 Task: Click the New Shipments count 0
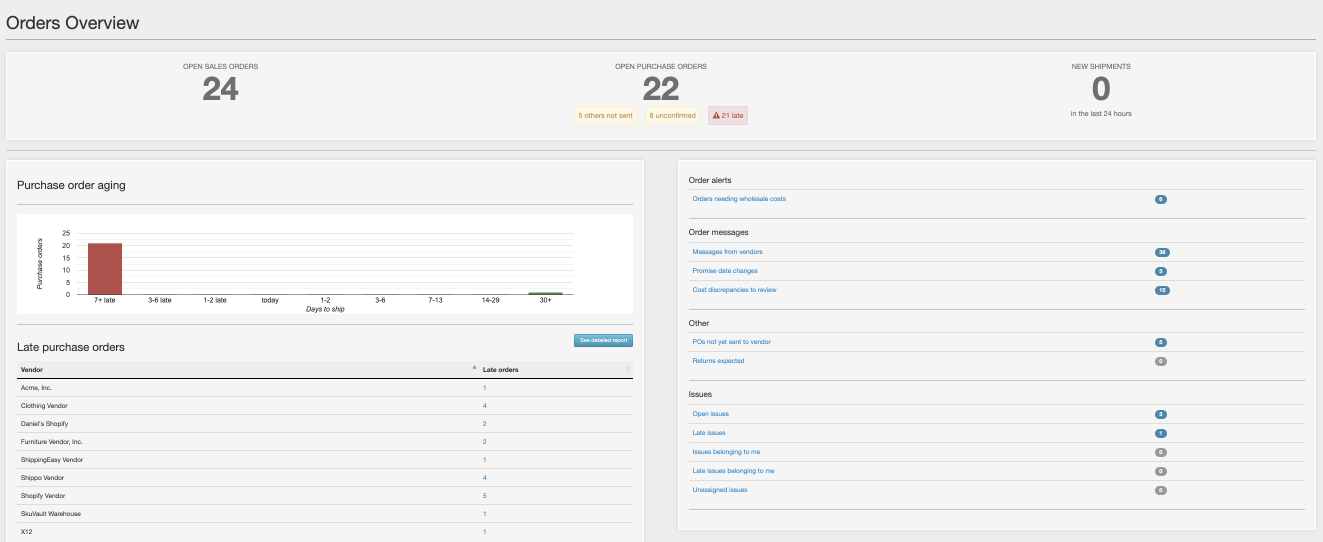click(1100, 89)
